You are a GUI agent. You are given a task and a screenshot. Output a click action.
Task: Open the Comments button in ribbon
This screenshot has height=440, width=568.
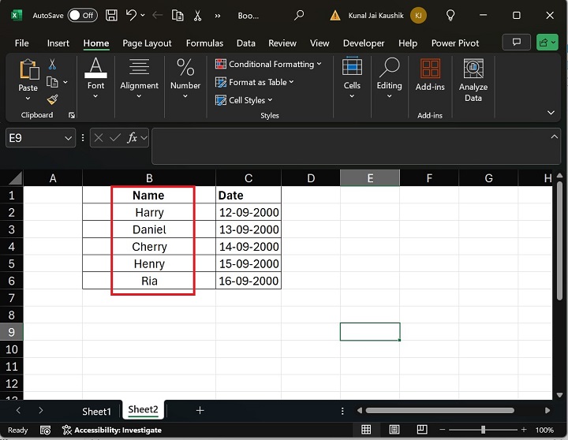pyautogui.click(x=517, y=43)
